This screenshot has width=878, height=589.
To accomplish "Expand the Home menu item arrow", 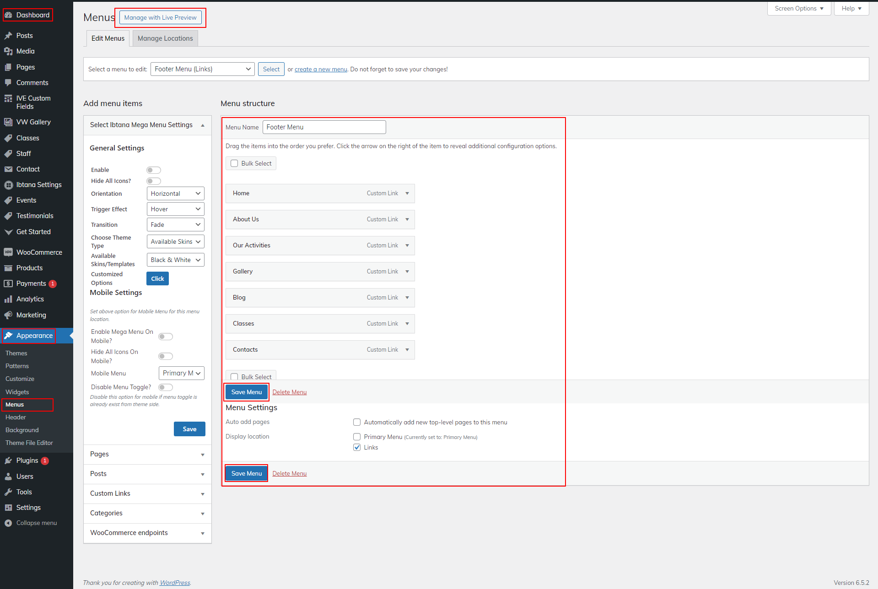I will [407, 193].
